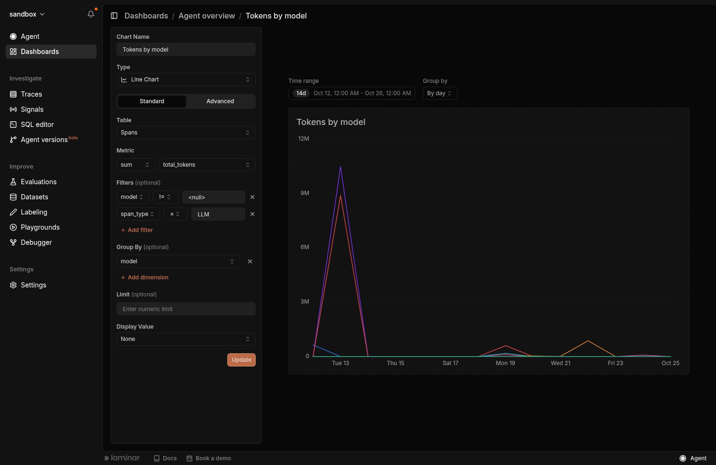Open the total_tokens metric dropdown
Screen dimensions: 716x465
point(207,165)
